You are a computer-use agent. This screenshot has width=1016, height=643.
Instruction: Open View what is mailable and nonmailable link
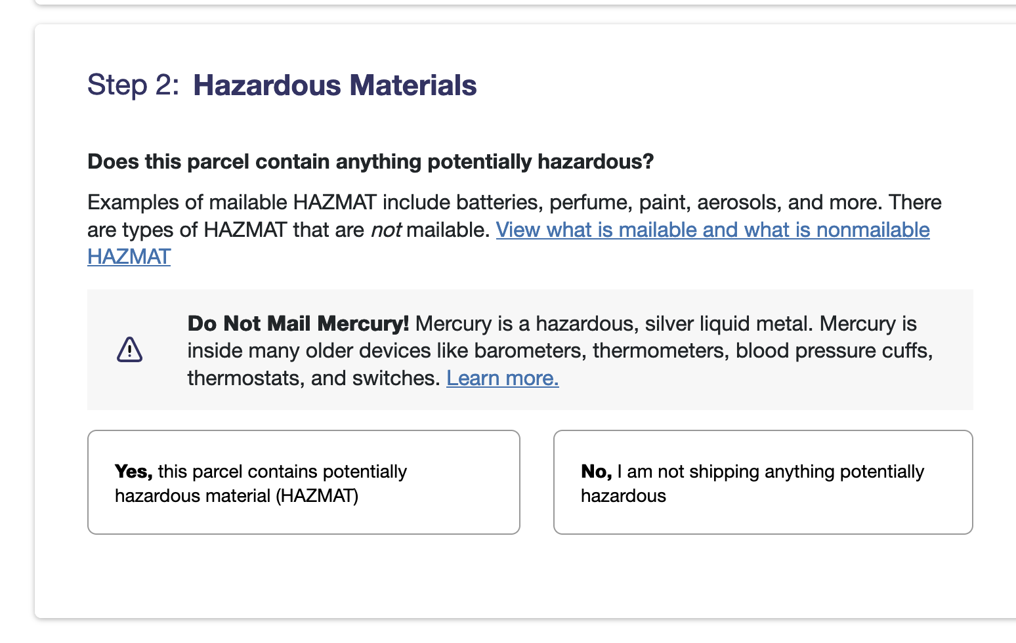pyautogui.click(x=713, y=230)
